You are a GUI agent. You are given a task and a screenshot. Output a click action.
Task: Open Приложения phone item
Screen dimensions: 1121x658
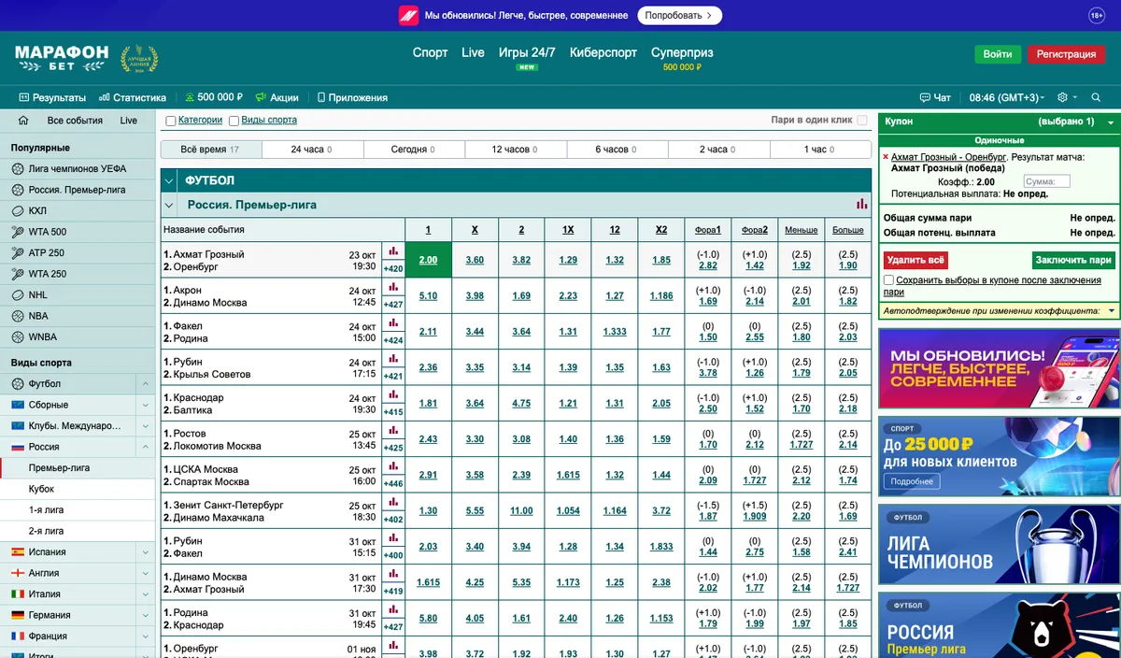352,97
